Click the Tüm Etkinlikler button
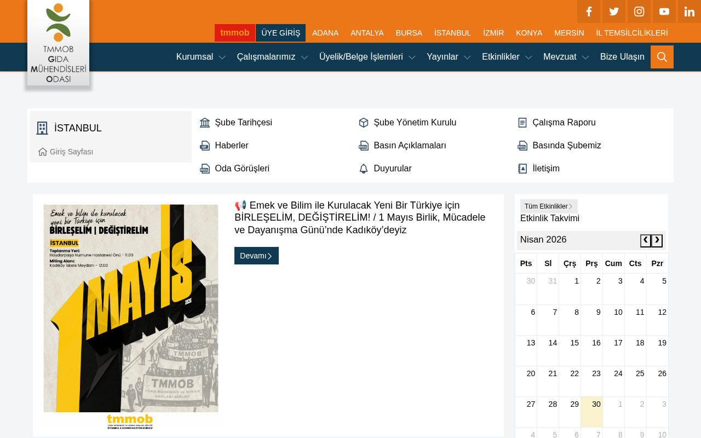This screenshot has height=438, width=701. pyautogui.click(x=549, y=206)
